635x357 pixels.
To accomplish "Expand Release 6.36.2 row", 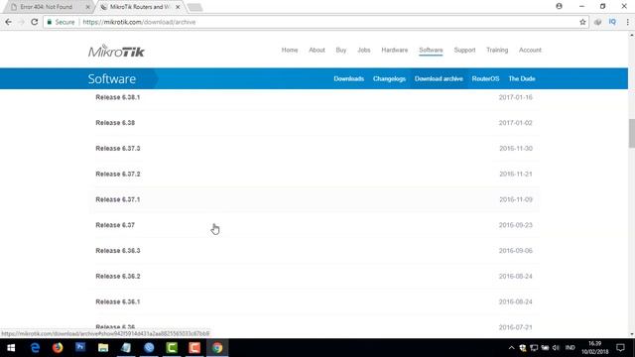I will (x=315, y=276).
